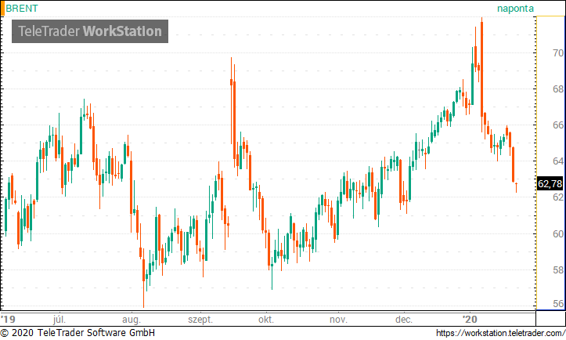
Task: Click the 60 price axis label
Action: (x=557, y=234)
